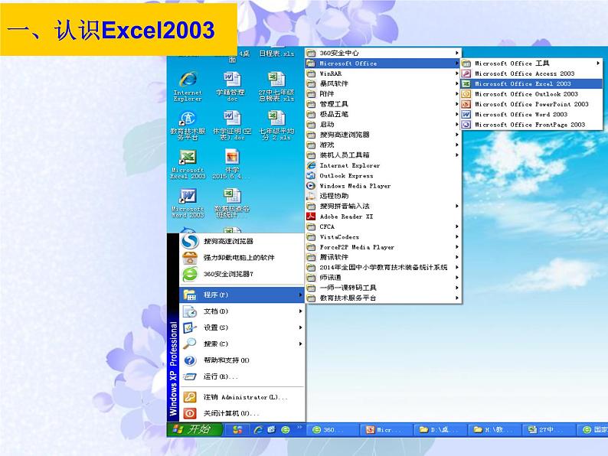This screenshot has width=608, height=456.
Task: Open the 27中七年级总校表.xls desktop file
Action: point(276,86)
